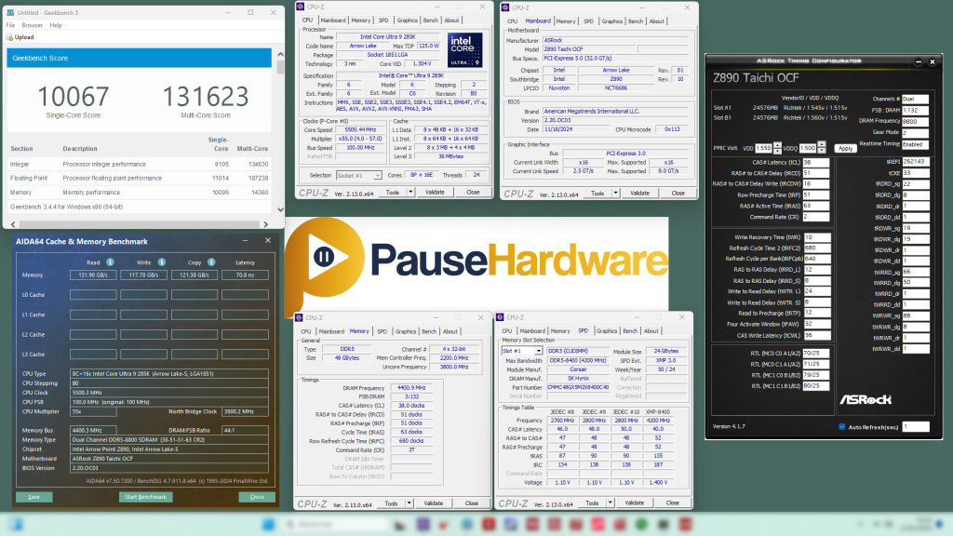Click the Tools button in the CPU-Z Memory window
The width and height of the screenshot is (953, 536).
tap(392, 503)
